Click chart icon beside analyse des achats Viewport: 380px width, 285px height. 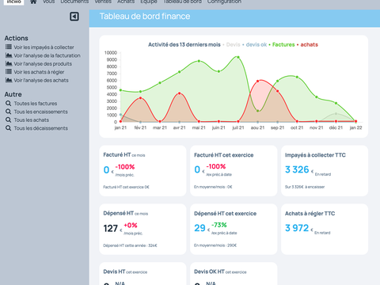(9, 80)
